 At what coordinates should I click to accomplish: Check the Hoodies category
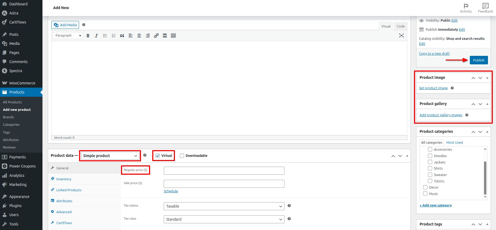(x=430, y=156)
